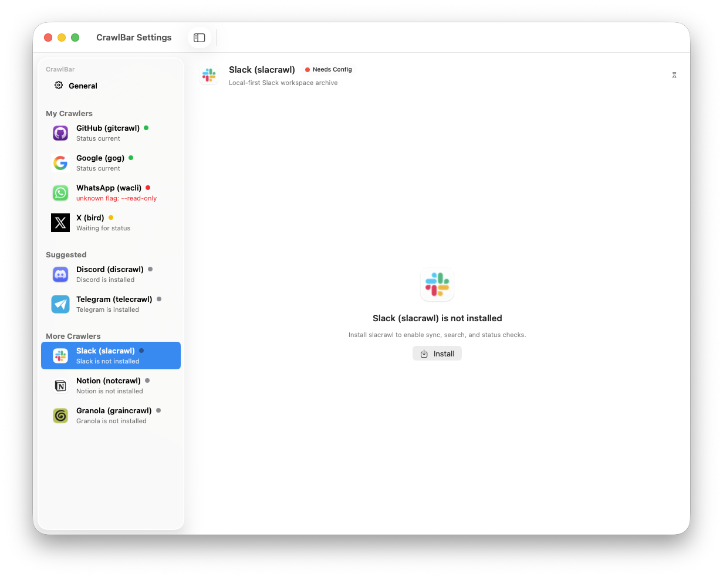723x578 pixels.
Task: Toggle the sidebar visibility button
Action: pos(200,38)
